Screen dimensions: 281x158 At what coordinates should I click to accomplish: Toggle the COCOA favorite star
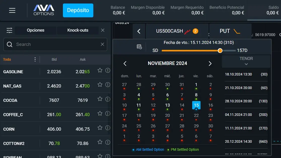[100, 99]
